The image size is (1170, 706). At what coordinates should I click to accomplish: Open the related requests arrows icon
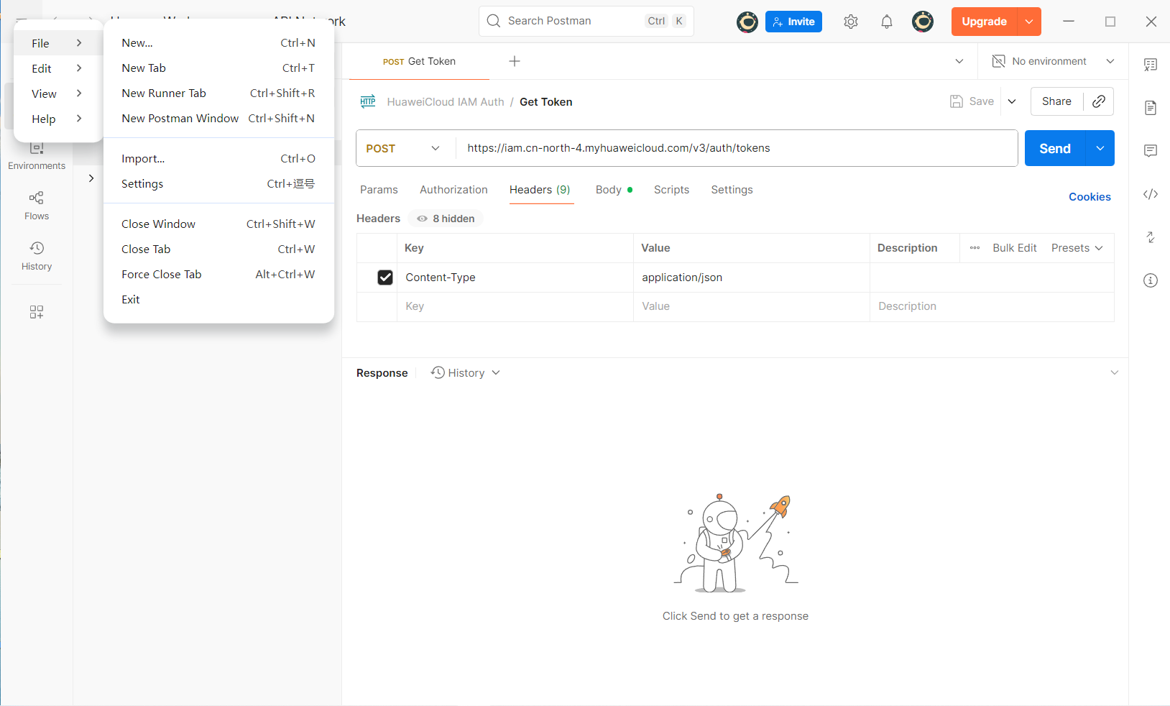tap(1151, 237)
